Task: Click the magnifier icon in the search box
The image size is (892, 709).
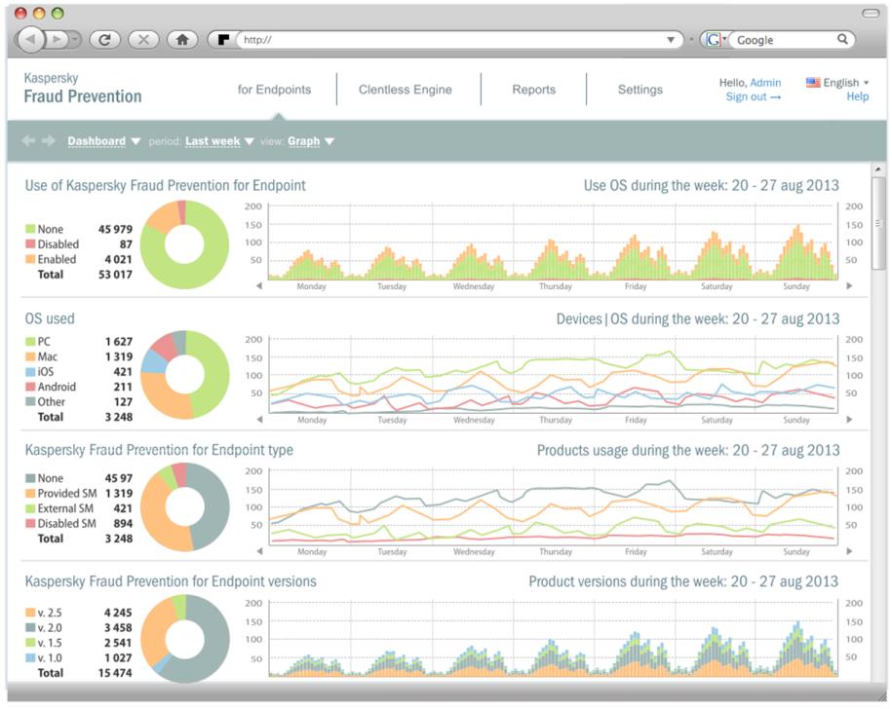Action: pos(842,39)
